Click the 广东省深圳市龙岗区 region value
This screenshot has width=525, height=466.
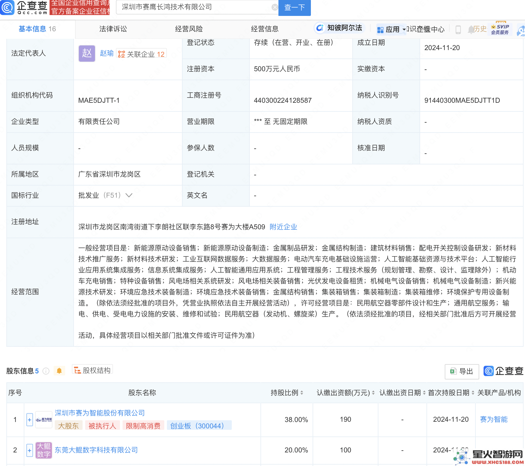pyautogui.click(x=110, y=174)
